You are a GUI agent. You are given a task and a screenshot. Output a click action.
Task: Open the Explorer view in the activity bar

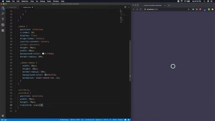pos(3,8)
